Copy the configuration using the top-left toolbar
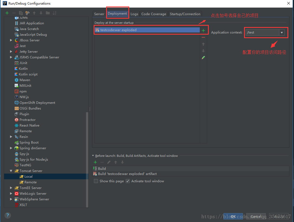 21,13
